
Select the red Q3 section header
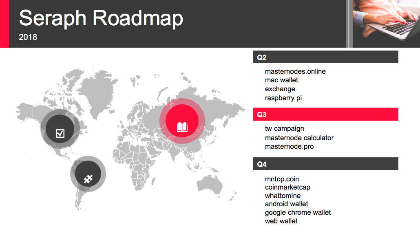(x=325, y=114)
